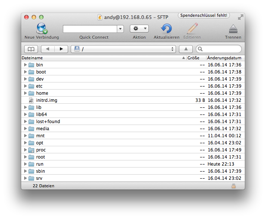This screenshot has width=266, height=219.
Task: Sort by Änderungsdatum column header
Action: point(224,58)
